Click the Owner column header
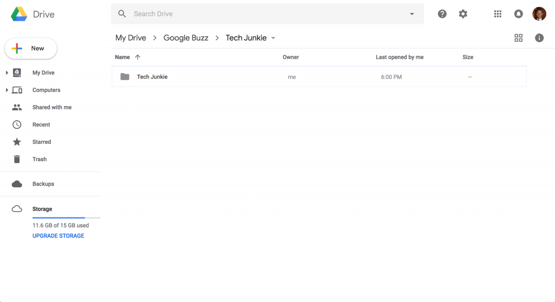The height and width of the screenshot is (302, 555). click(x=291, y=57)
